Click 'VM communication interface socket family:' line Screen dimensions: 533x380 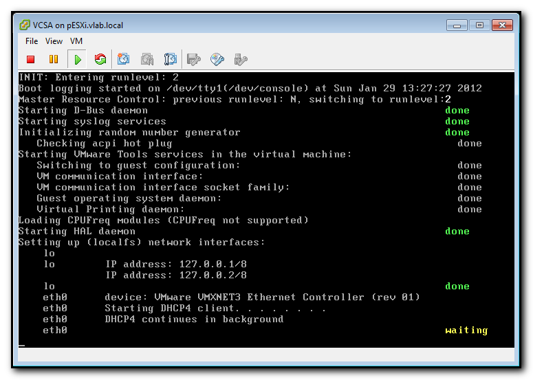pos(163,188)
